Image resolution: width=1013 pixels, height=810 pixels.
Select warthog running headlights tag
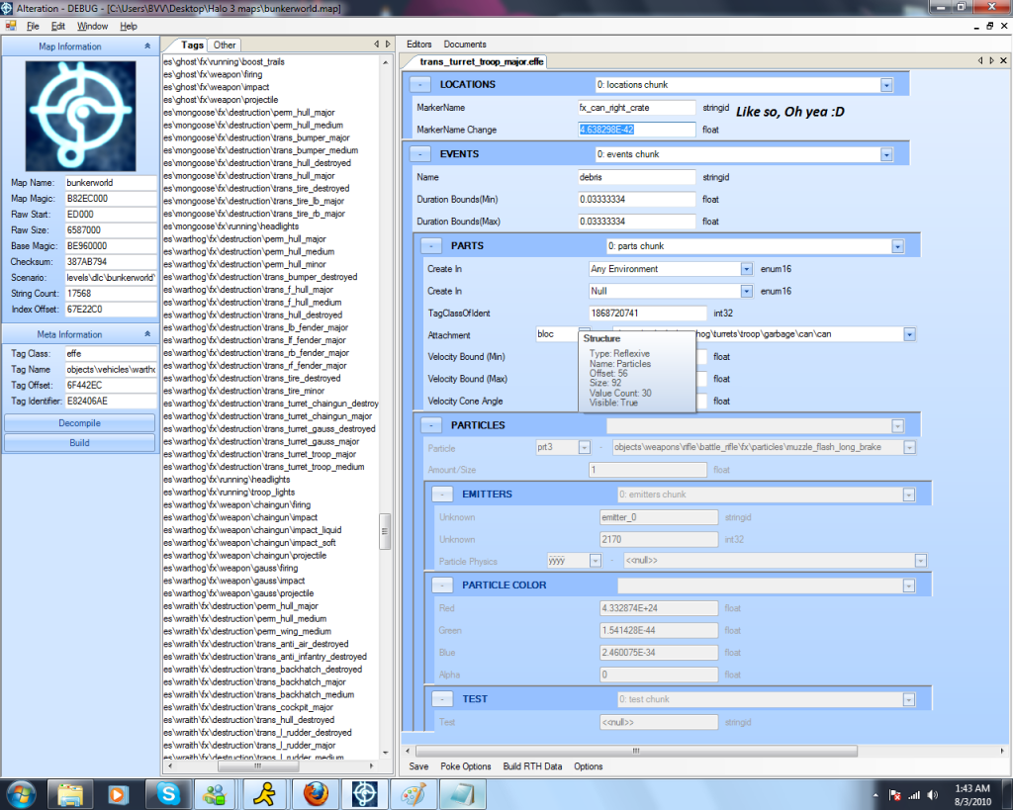coord(227,480)
